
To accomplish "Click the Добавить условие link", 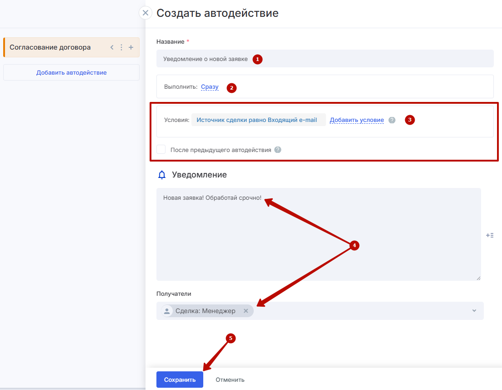I will click(356, 120).
